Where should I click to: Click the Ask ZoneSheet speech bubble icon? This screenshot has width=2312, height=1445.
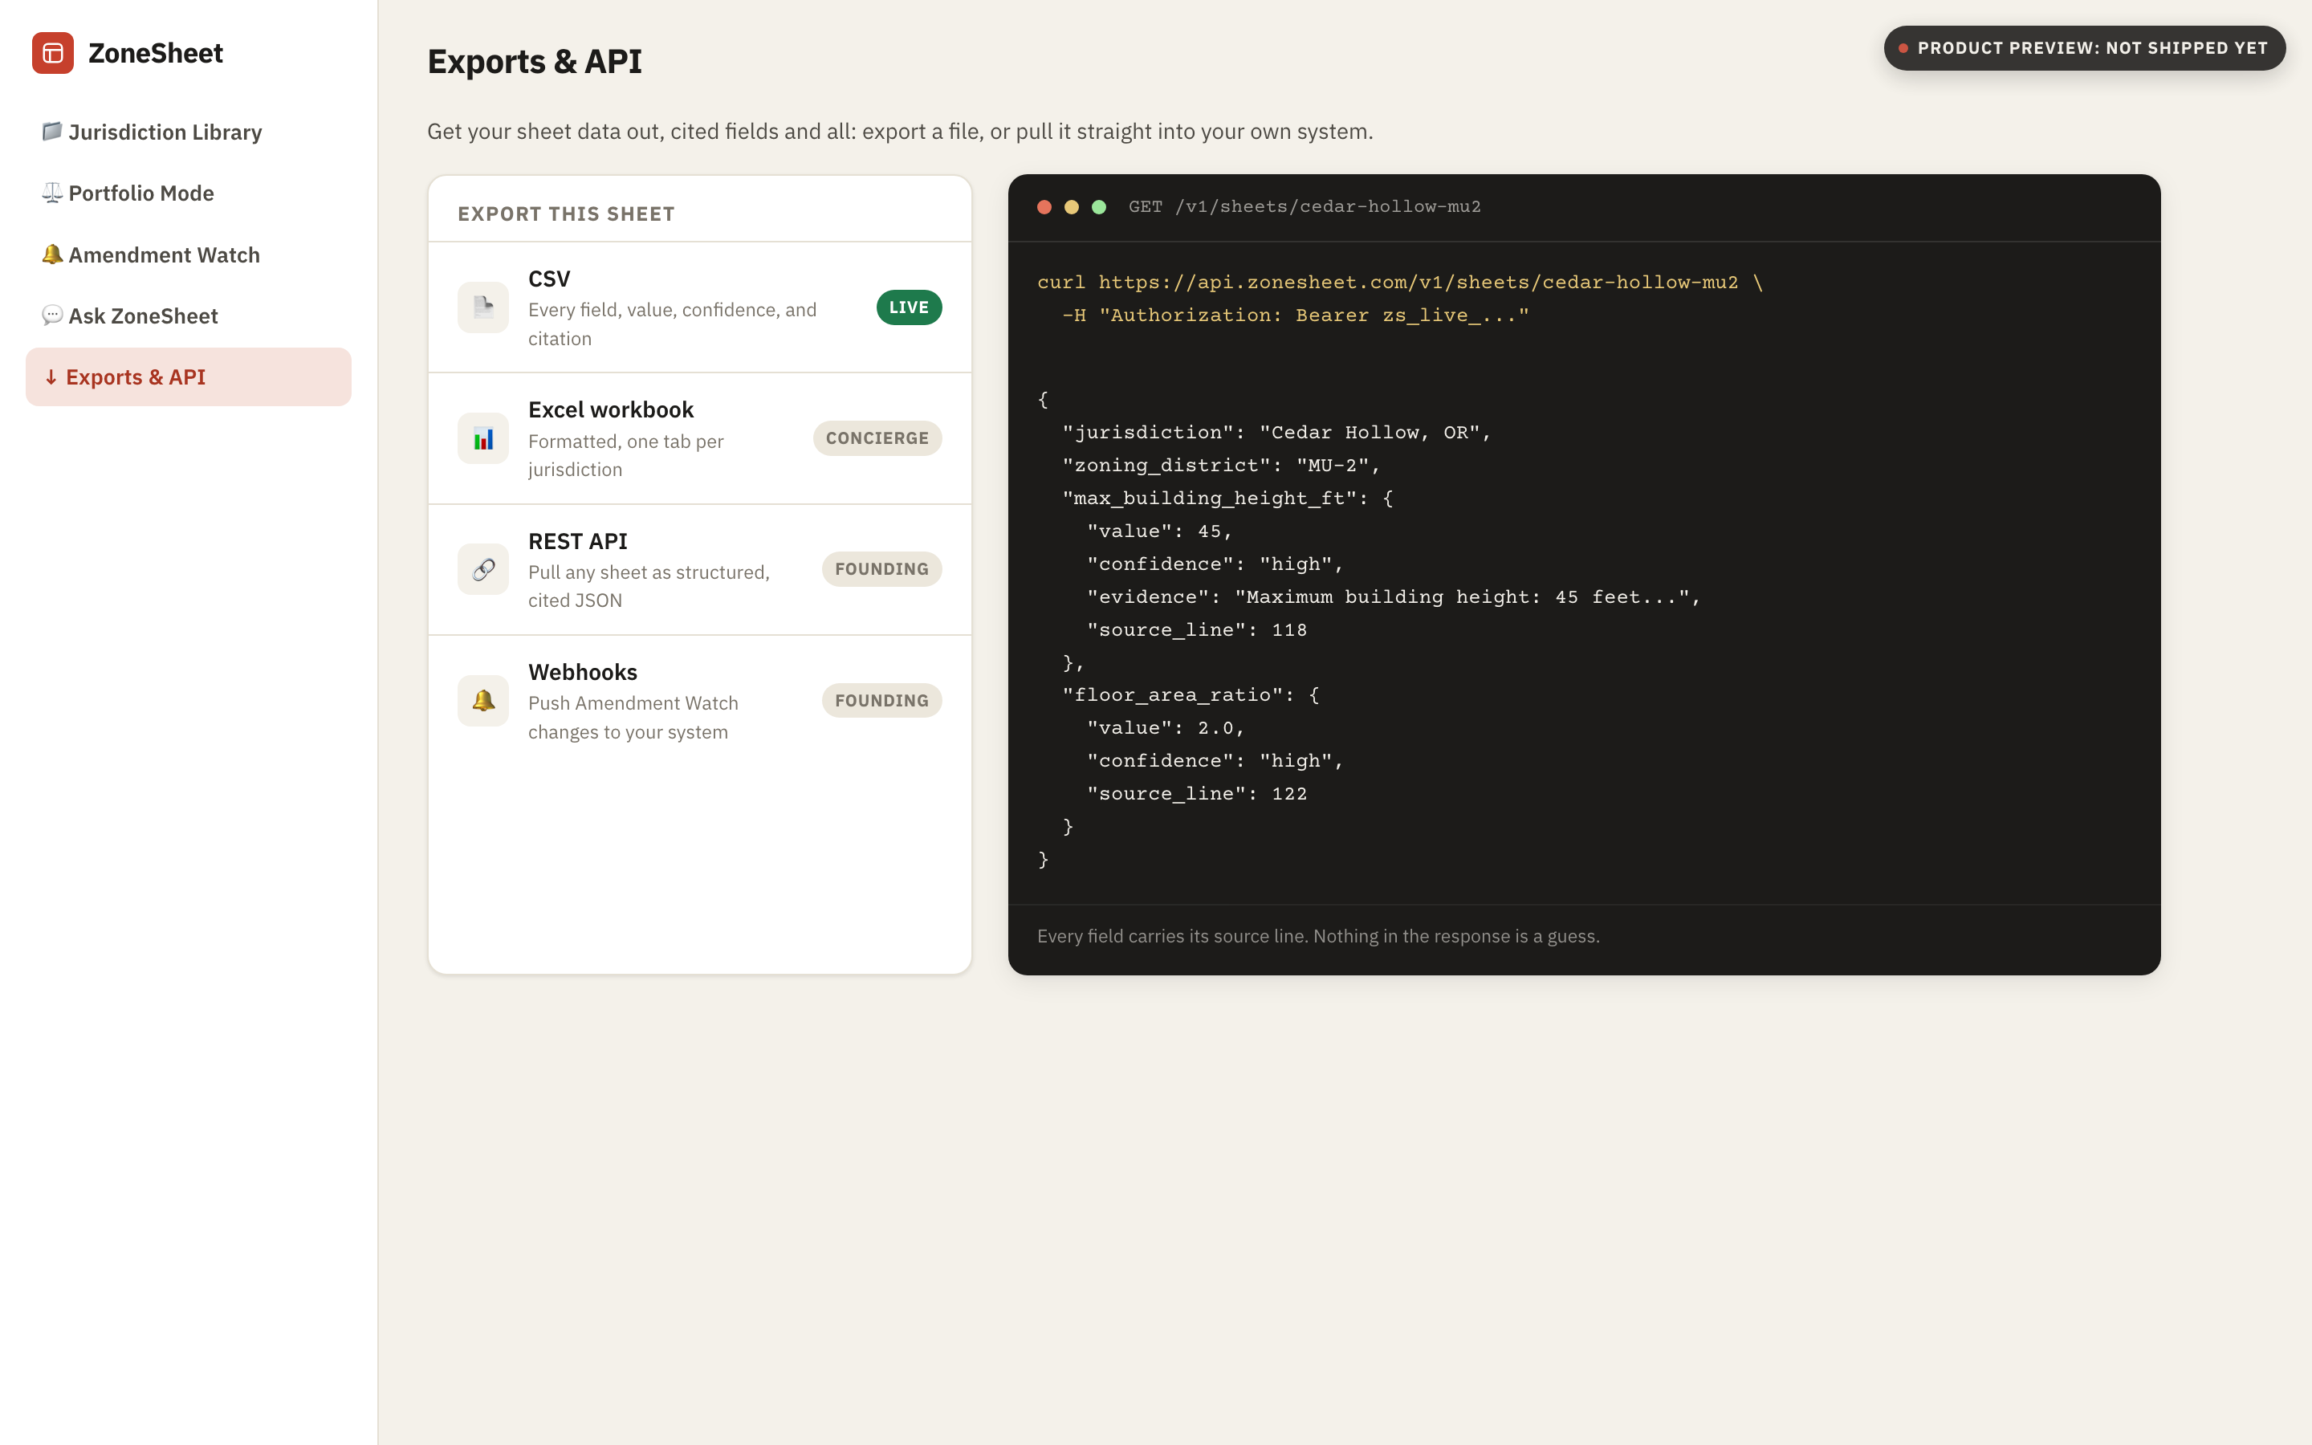tap(52, 315)
